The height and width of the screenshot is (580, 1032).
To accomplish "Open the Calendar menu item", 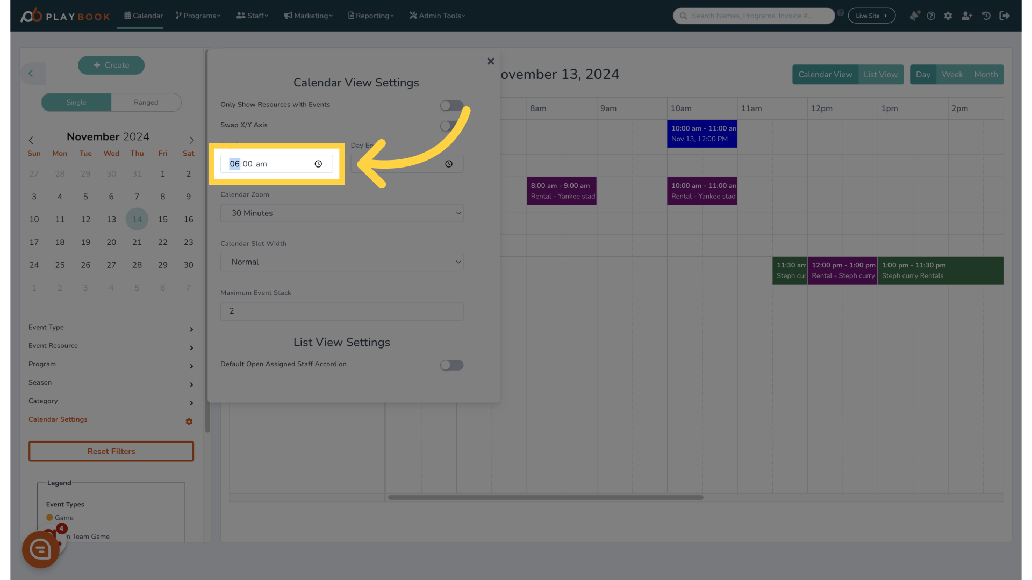I will tap(143, 16).
